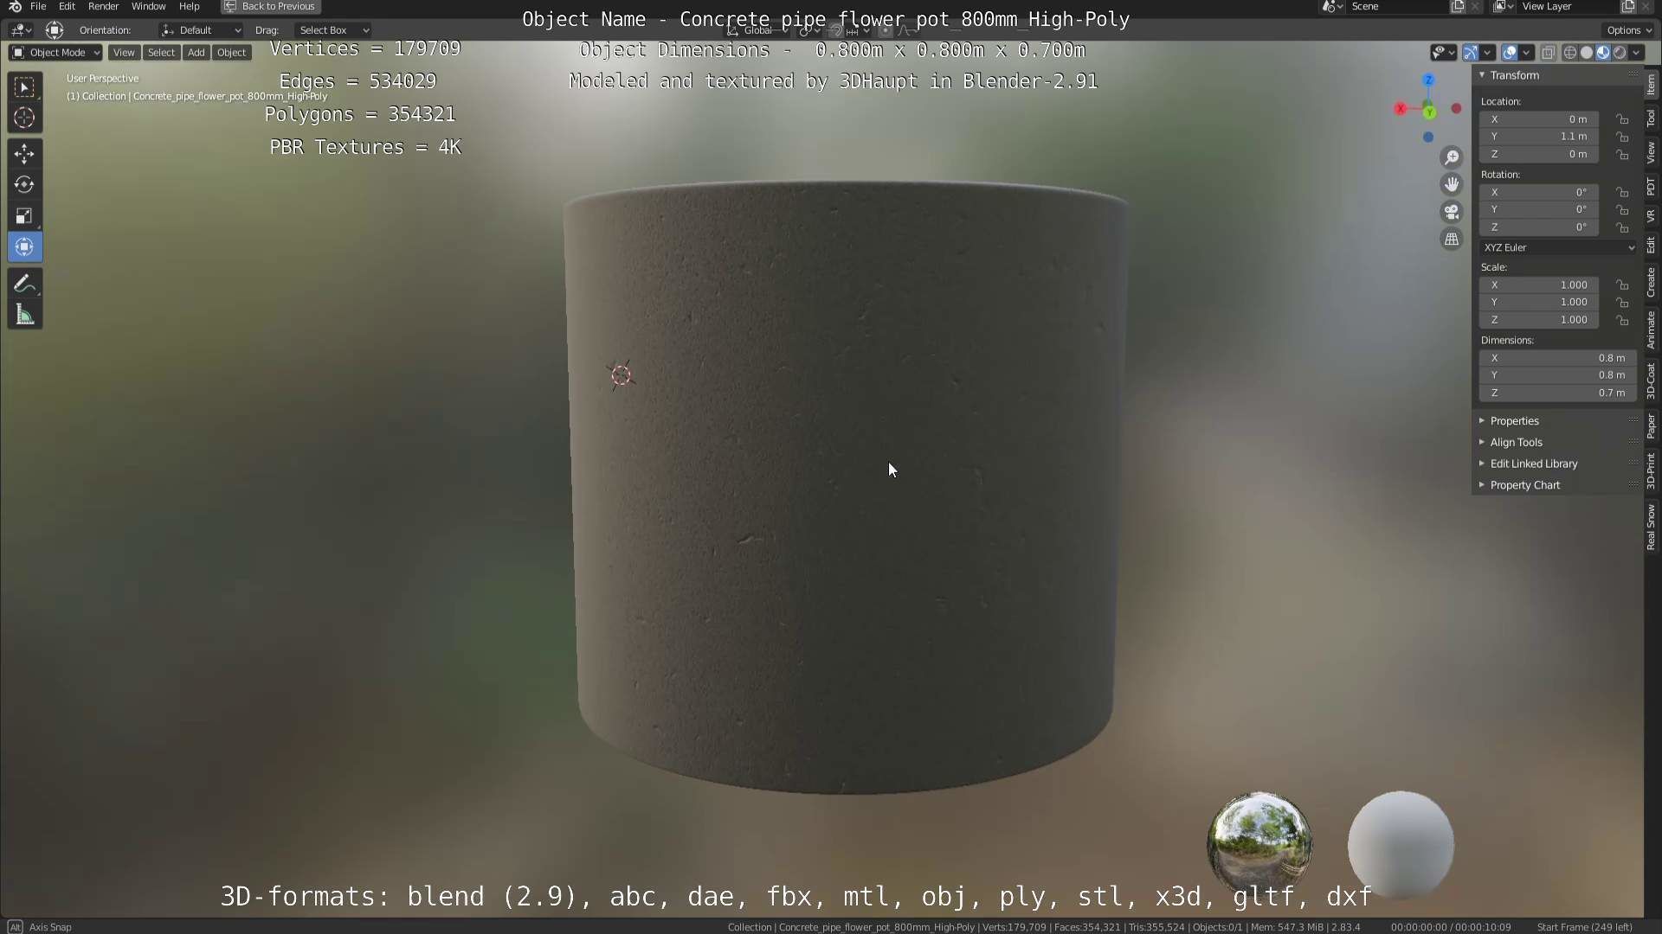Lock Location Y
This screenshot has width=1662, height=934.
pyautogui.click(x=1623, y=137)
